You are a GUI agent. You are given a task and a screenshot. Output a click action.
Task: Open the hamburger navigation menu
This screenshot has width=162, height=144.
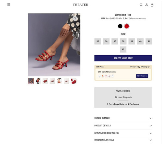point(9,5)
